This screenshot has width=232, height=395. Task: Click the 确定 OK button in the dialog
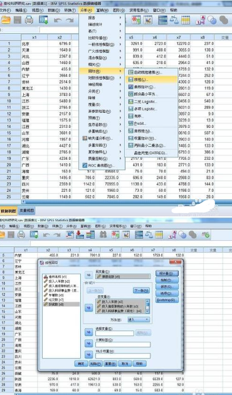click(81, 364)
